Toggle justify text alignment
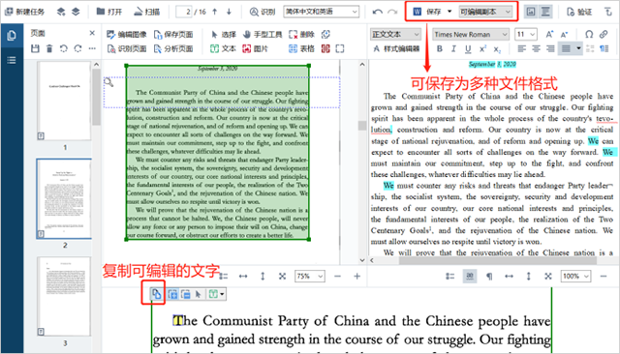620x354 pixels. (x=566, y=48)
